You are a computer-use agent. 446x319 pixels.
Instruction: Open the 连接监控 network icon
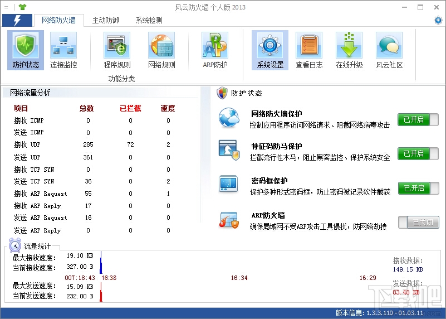pyautogui.click(x=63, y=50)
